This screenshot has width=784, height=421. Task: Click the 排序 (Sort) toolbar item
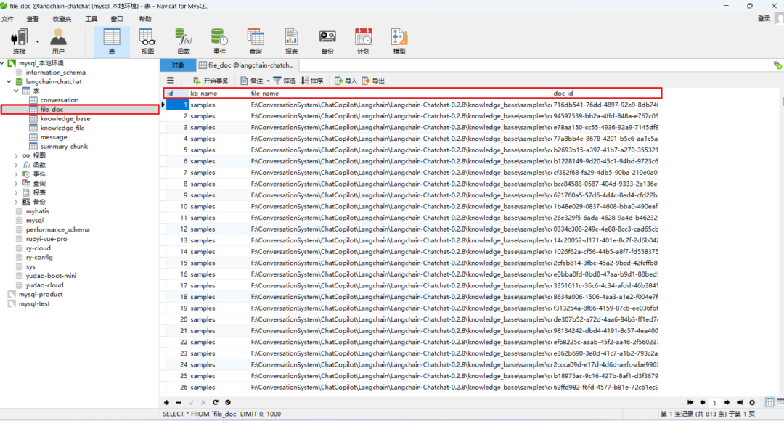coord(312,81)
